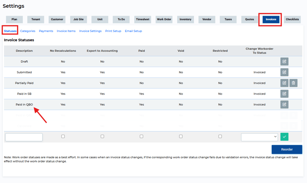Click the Settings page title

pos(13,6)
